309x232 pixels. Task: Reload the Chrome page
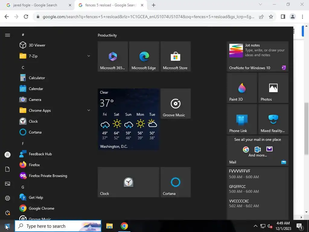pyautogui.click(x=26, y=17)
